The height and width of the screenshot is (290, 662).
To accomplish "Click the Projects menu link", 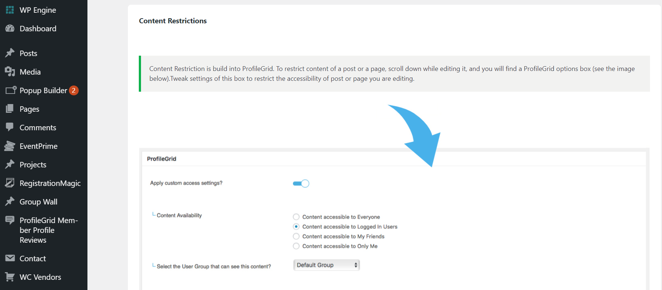I will 33,164.
